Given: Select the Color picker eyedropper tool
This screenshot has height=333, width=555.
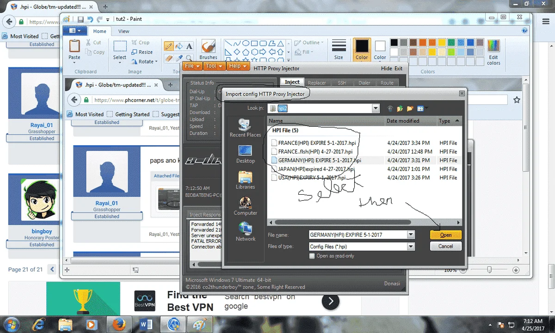Looking at the screenshot, I should pos(179,59).
